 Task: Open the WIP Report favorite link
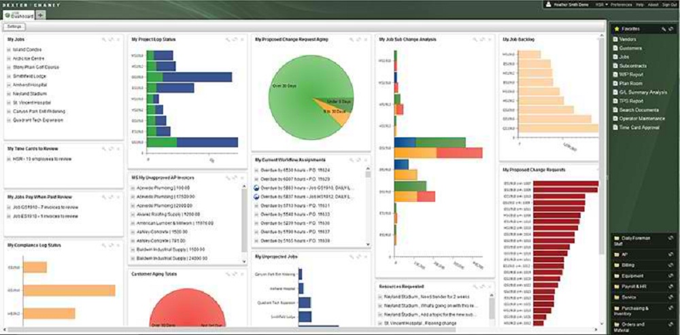tap(631, 75)
